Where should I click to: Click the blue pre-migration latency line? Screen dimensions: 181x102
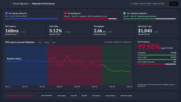click(x=26, y=61)
